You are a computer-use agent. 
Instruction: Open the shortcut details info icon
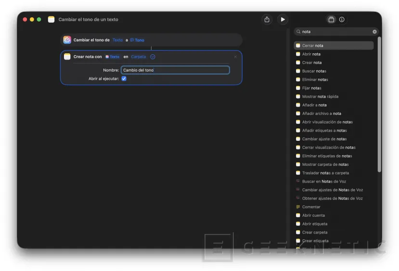click(342, 20)
